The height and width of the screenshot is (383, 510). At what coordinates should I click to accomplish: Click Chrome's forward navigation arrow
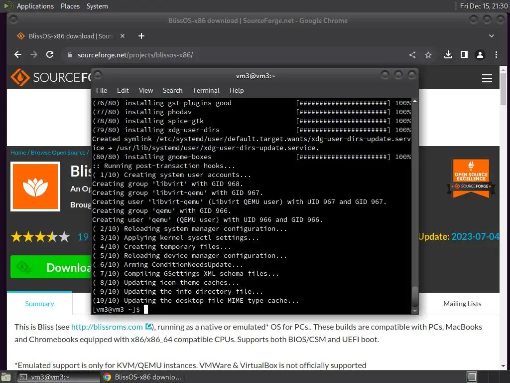click(34, 55)
